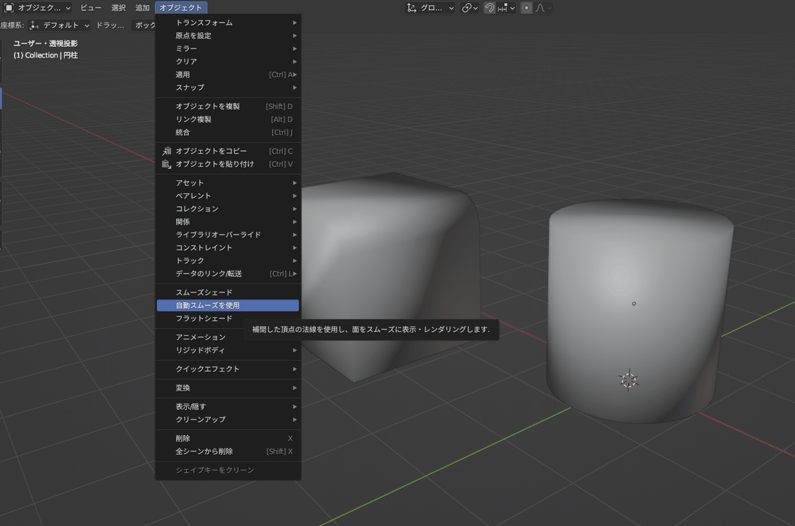Expand the トラック submenu
The width and height of the screenshot is (795, 526).
tap(228, 261)
